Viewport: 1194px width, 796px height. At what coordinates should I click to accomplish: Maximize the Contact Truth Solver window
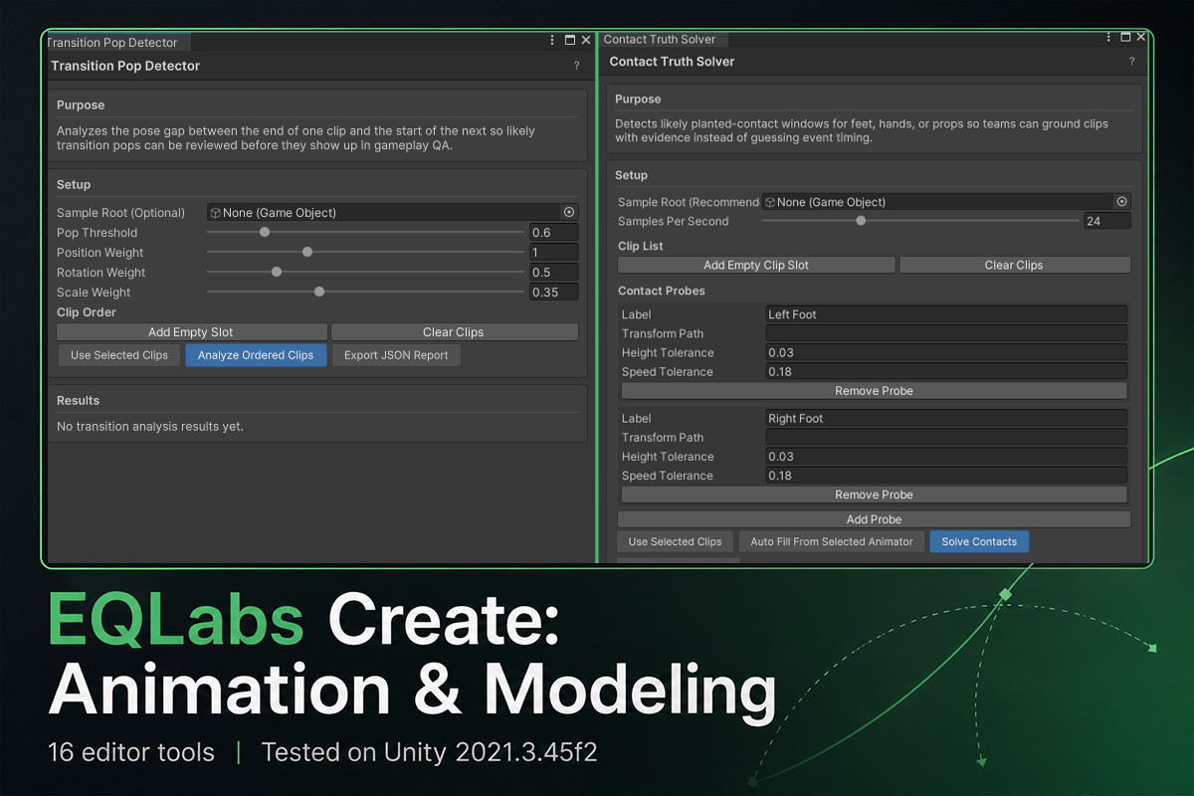click(1125, 37)
